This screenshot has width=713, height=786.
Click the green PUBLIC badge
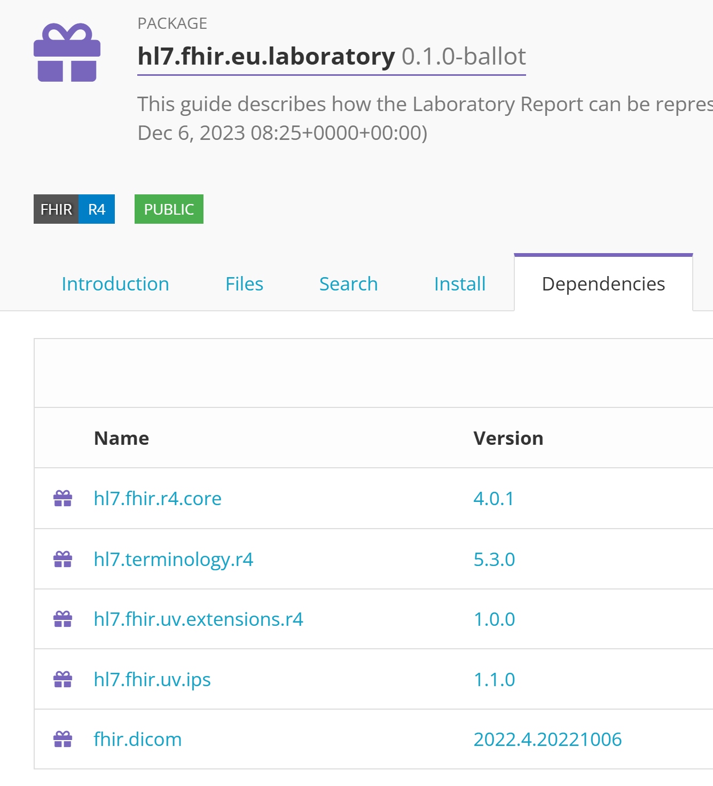point(169,209)
